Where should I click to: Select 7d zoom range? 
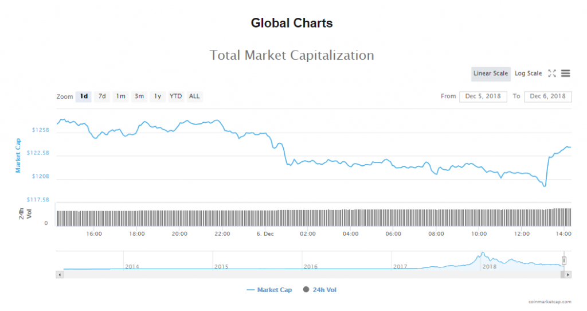point(102,96)
